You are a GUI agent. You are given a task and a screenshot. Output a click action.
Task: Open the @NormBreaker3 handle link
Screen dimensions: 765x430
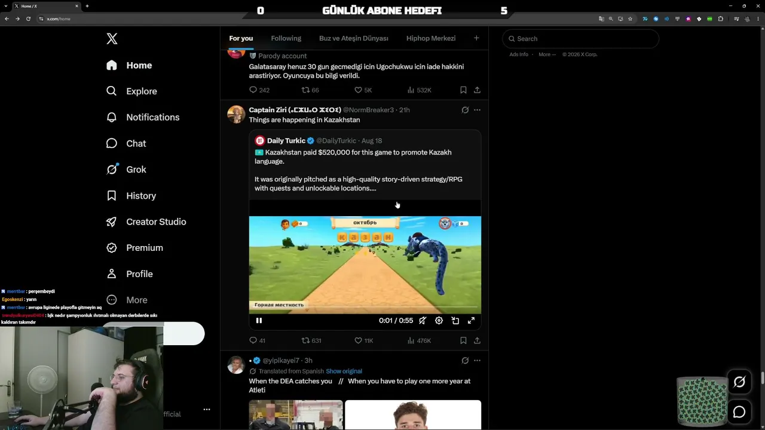coord(368,110)
